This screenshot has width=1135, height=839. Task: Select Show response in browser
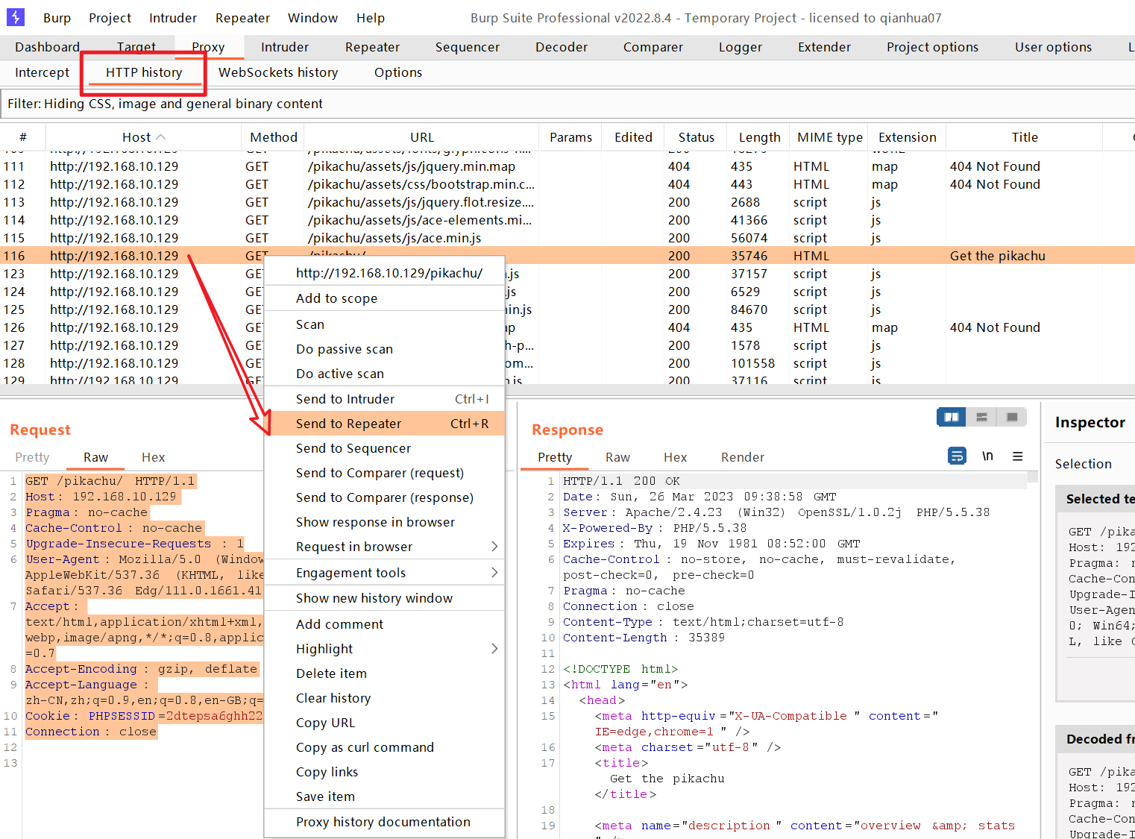(385, 522)
